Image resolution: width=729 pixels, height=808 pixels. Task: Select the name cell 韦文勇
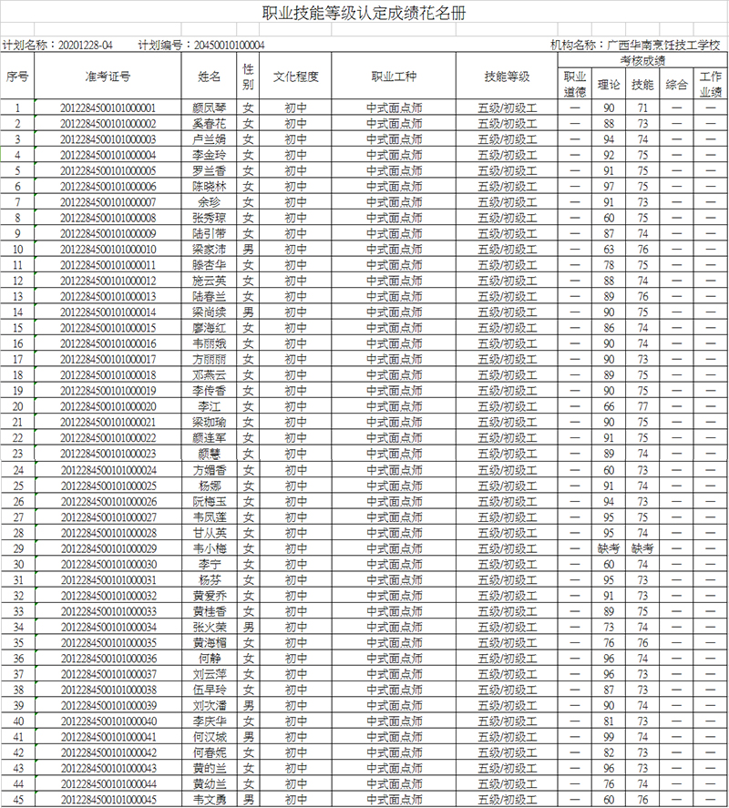[x=210, y=800]
